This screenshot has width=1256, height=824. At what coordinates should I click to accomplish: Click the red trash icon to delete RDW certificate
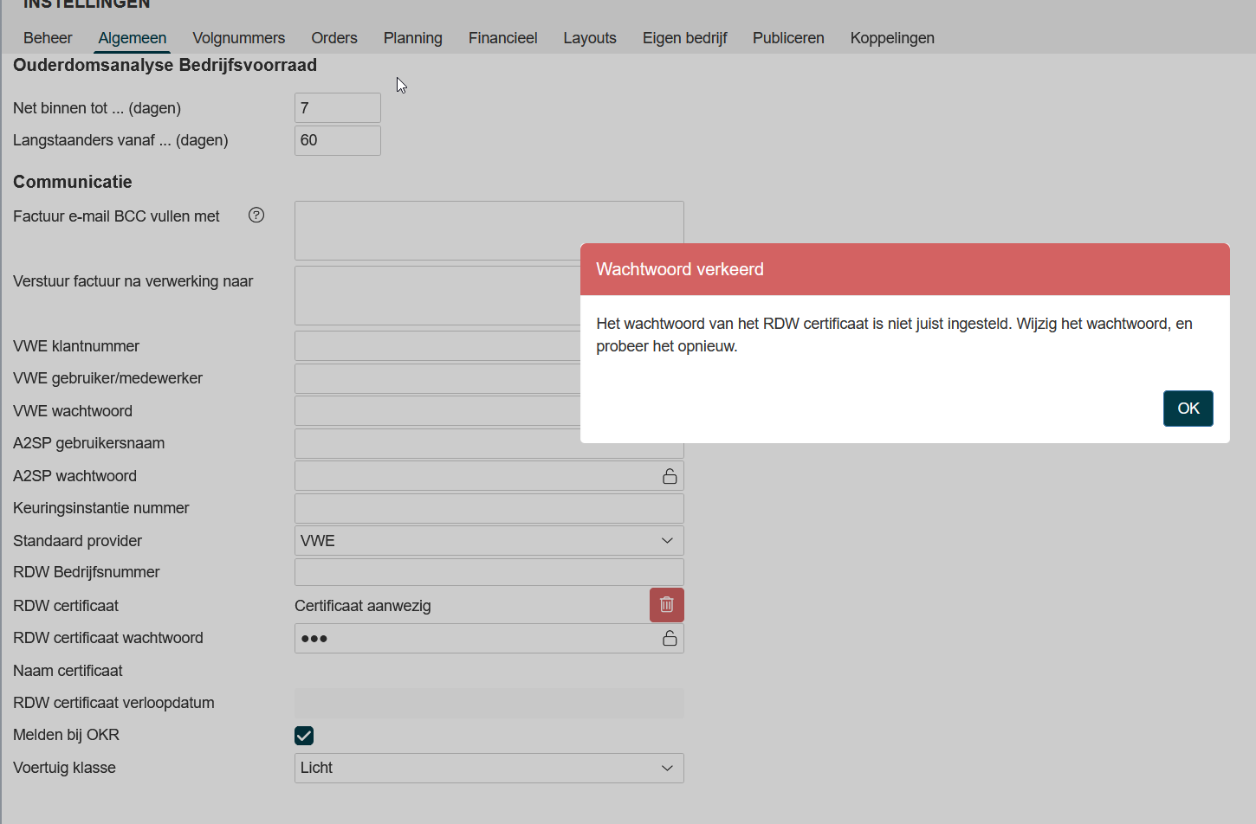666,605
